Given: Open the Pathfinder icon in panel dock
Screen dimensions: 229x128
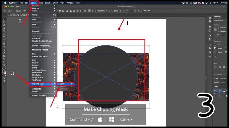Looking at the screenshot, I should 210,52.
